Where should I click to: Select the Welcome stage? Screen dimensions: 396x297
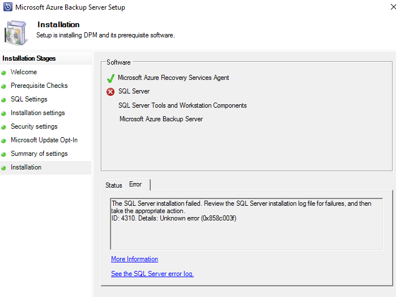(x=24, y=72)
